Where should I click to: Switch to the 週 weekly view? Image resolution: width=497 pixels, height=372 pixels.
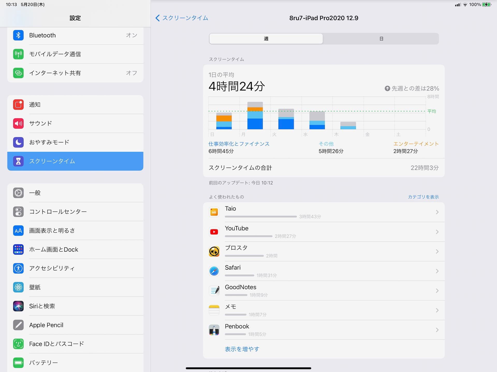[266, 39]
